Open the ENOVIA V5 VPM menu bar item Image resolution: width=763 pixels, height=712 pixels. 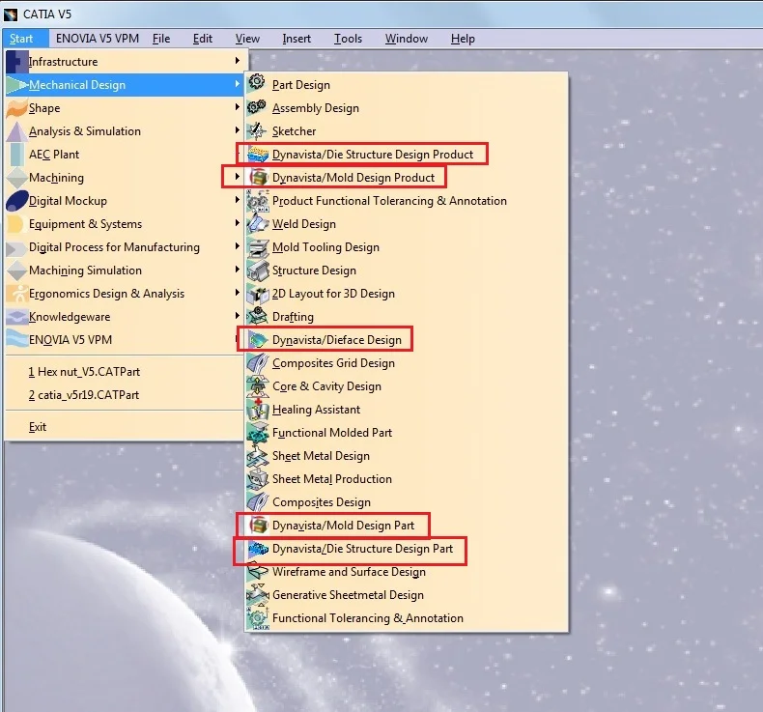[x=98, y=39]
